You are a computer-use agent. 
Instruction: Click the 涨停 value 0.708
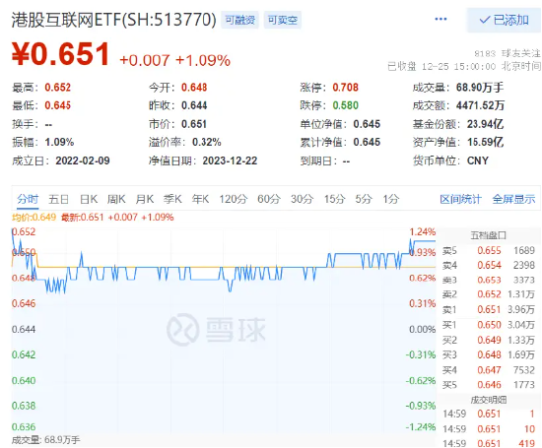(345, 88)
